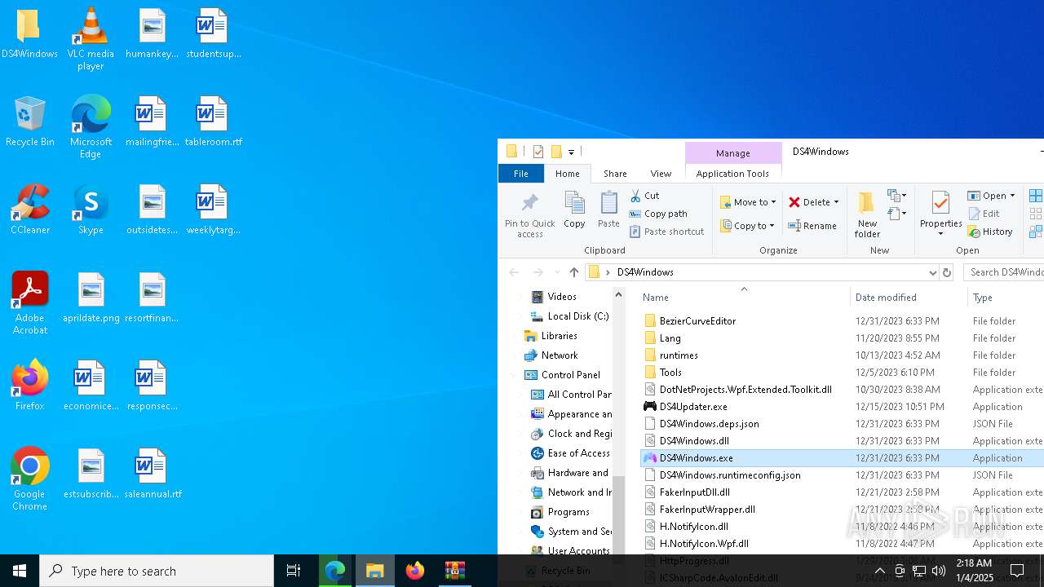Select the tableroom.rtf document on the desktop

coord(213,122)
